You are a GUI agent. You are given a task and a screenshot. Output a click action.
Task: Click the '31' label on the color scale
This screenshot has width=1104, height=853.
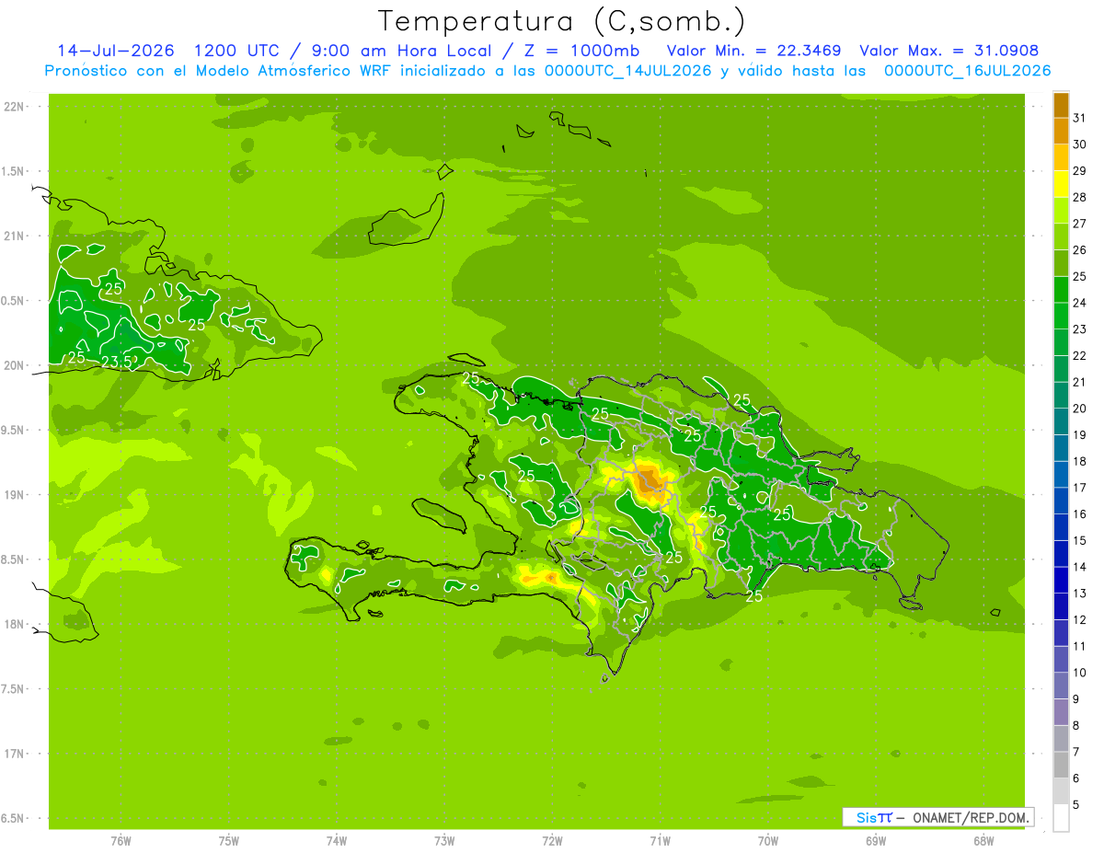click(1079, 118)
